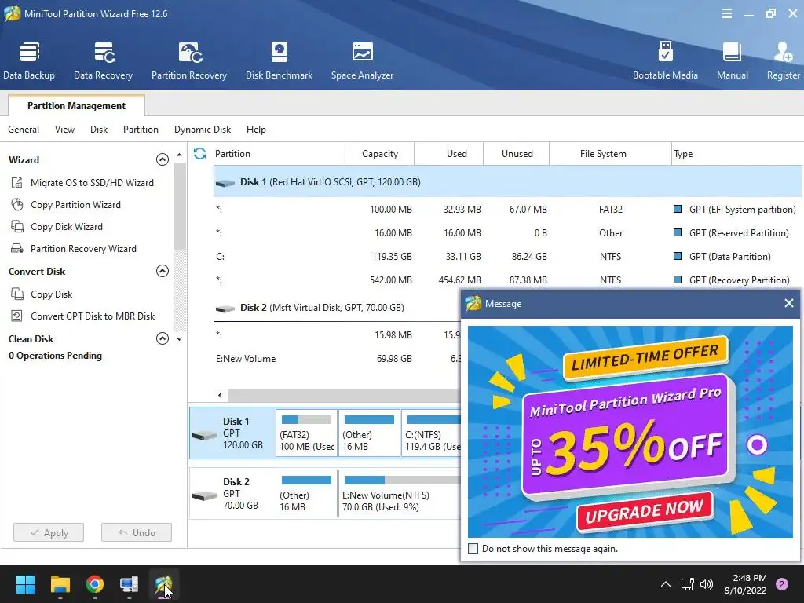
Task: Select the E:New Volume(NTFS) block in disk map
Action: click(x=400, y=493)
